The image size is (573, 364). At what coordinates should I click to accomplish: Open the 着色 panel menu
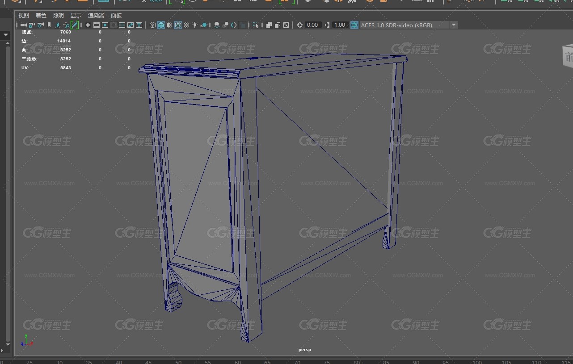41,15
